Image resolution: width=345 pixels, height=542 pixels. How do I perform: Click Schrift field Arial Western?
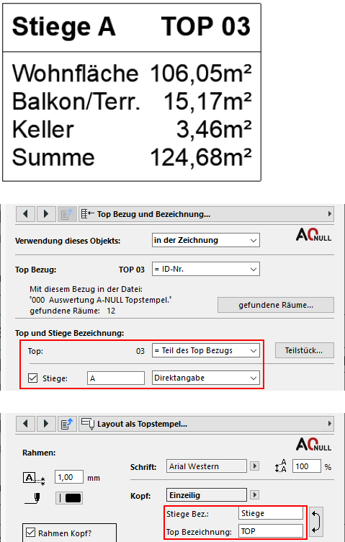[207, 466]
